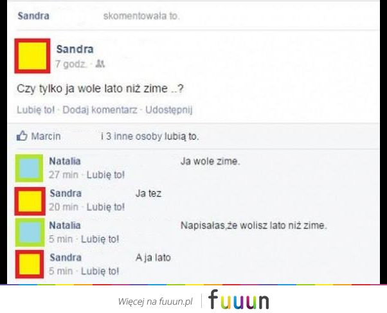The image size is (387, 313).
Task: Like Sandra's 'A ja lato' comment
Action: pyautogui.click(x=100, y=271)
